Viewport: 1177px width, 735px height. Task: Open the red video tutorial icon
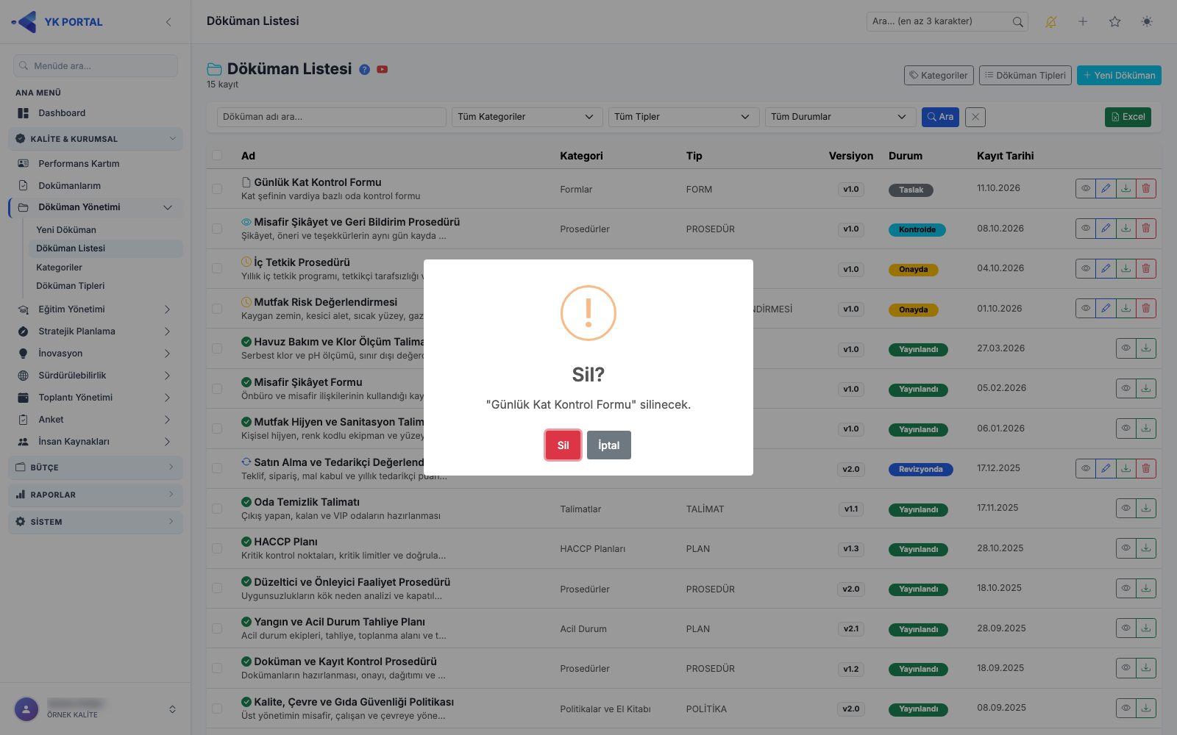click(383, 69)
